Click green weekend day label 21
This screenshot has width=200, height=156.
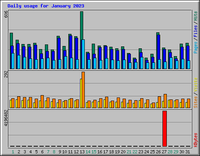click(x=129, y=152)
